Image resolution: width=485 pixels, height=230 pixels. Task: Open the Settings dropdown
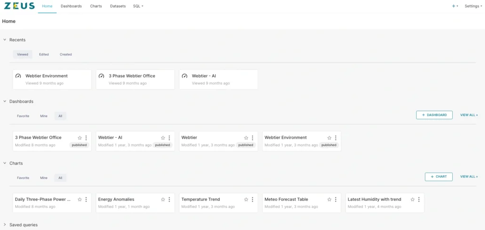(x=473, y=6)
